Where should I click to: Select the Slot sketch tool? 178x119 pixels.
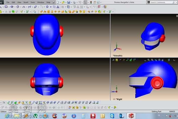12,7
